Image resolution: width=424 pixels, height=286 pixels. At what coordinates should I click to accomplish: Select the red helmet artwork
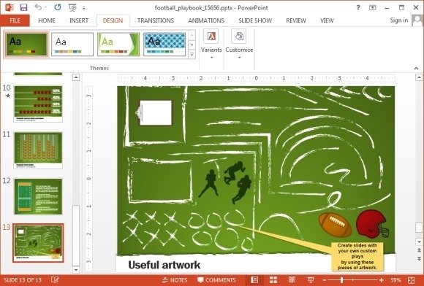pyautogui.click(x=373, y=224)
